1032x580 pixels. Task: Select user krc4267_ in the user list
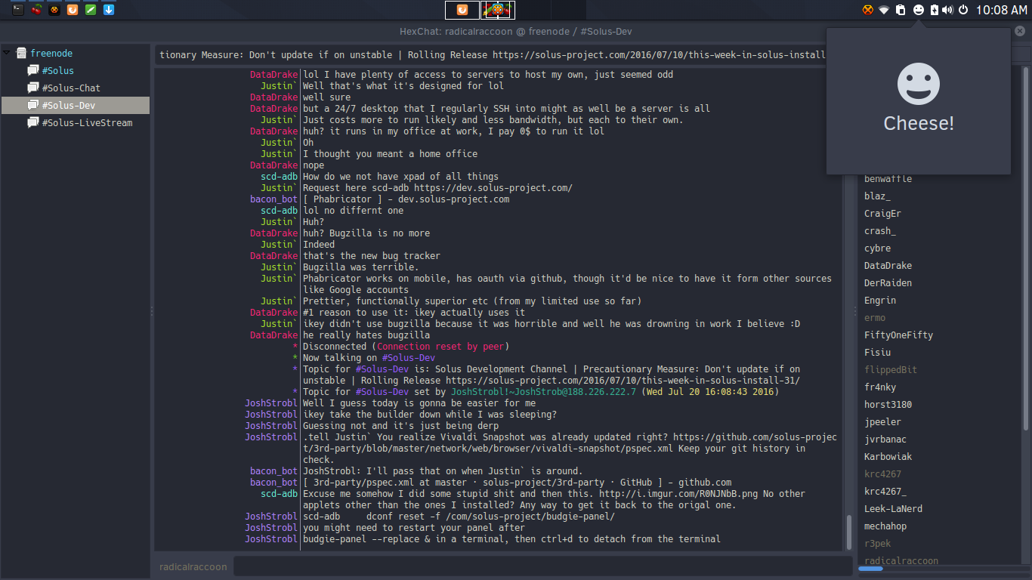[885, 492]
